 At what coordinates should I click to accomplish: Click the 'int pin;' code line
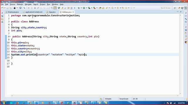pos(16,31)
